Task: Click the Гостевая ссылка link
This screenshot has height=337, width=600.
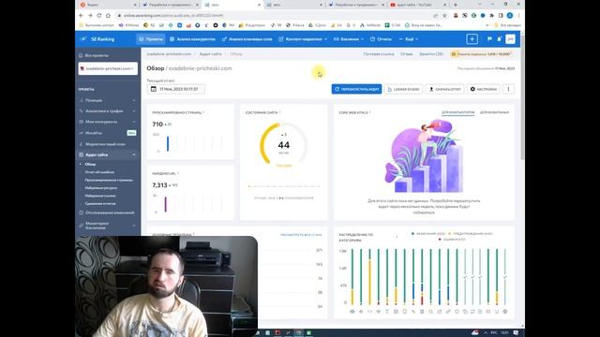Action: (379, 54)
